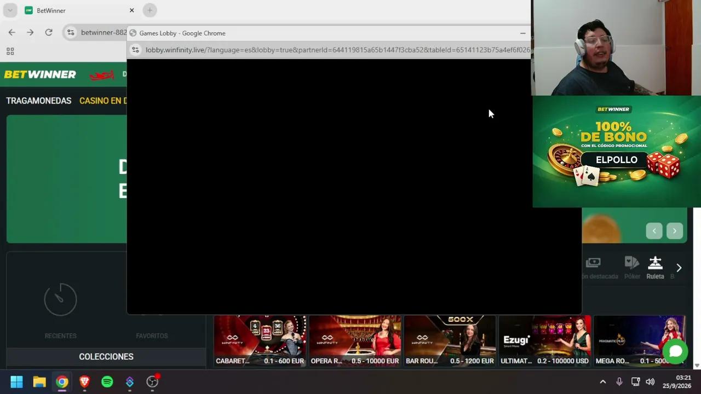Screen dimensions: 701x394
Task: Open the live chat support bubble
Action: (x=676, y=351)
